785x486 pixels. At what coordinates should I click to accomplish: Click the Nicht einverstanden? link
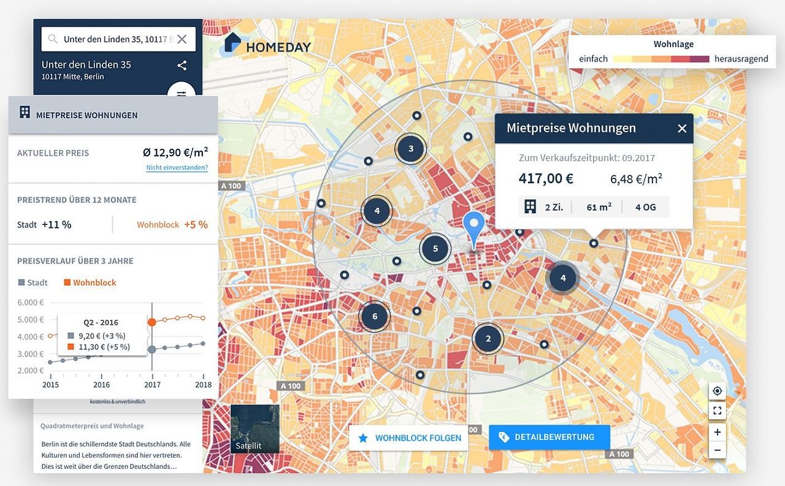177,167
